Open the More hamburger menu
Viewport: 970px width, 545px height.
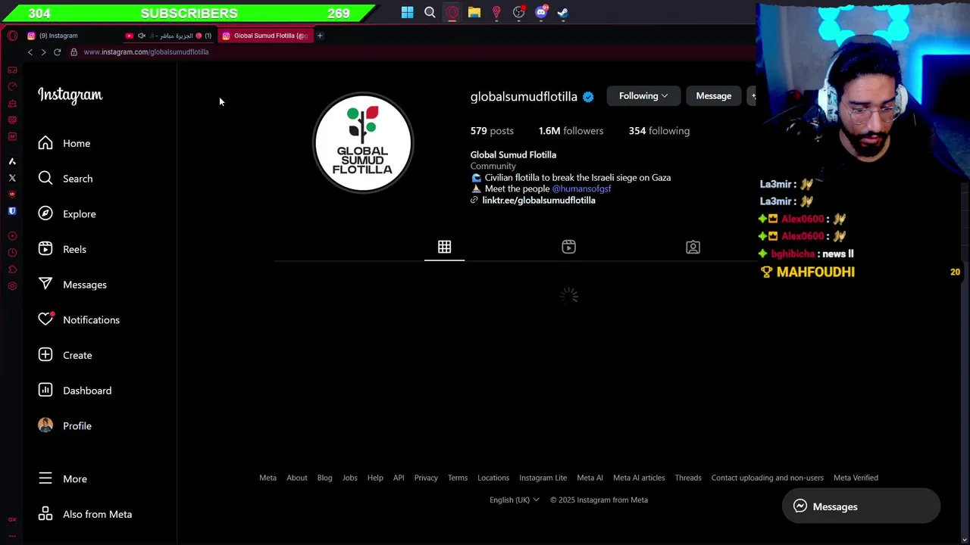coord(63,478)
